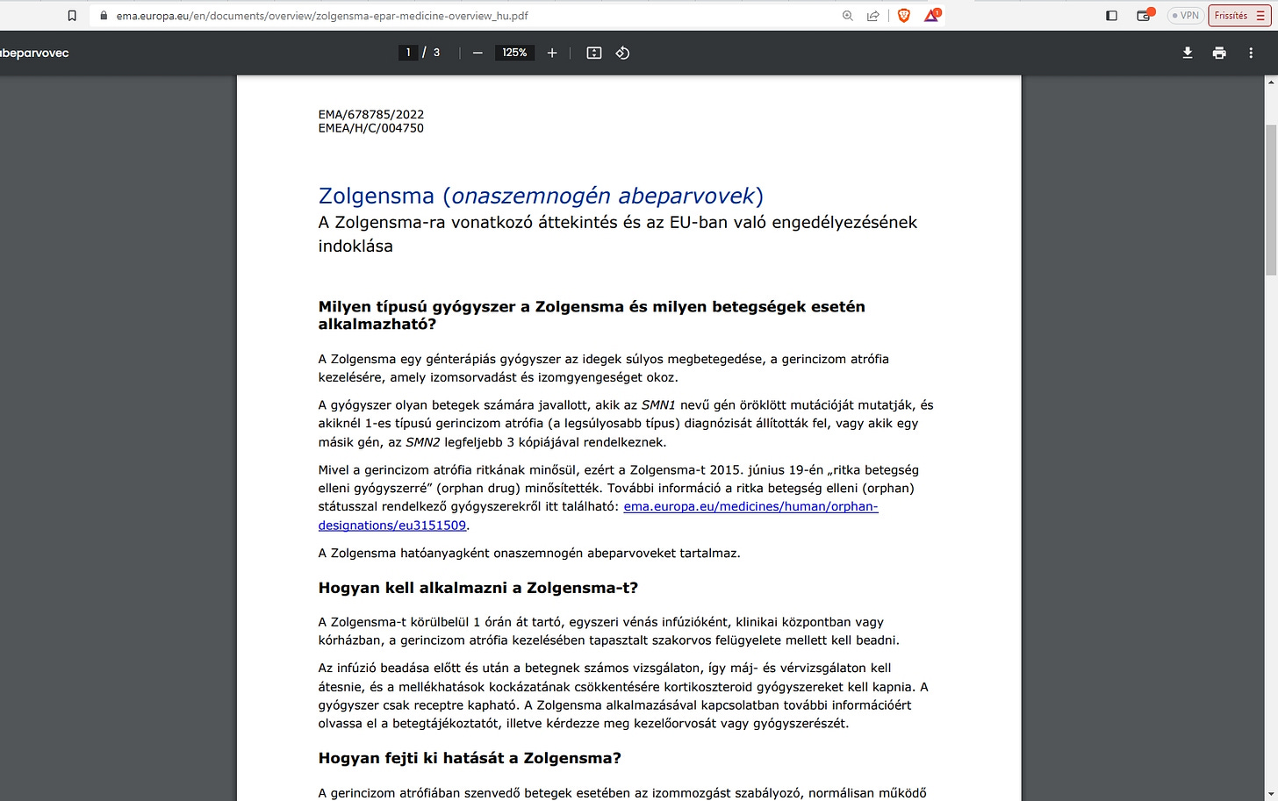Click the fit to page icon
Viewport: 1278px width, 801px height.
[594, 53]
